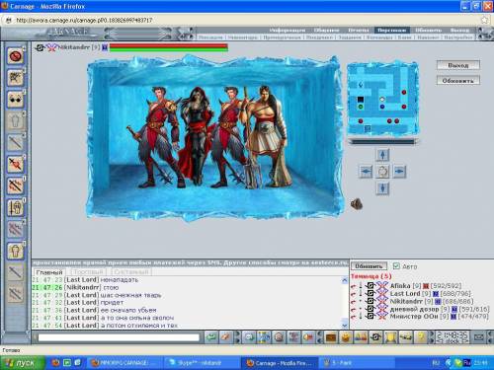Toggle the Авто checkbox

396,265
